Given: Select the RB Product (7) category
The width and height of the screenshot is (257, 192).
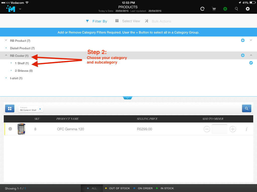Looking at the screenshot, I should pyautogui.click(x=20, y=41).
